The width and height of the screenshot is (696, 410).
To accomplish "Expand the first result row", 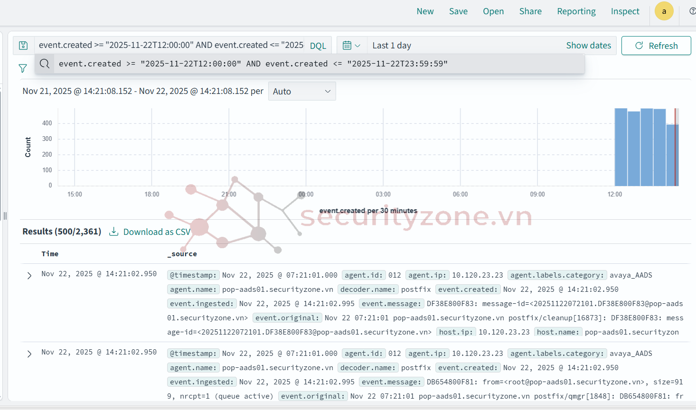I will pos(29,276).
